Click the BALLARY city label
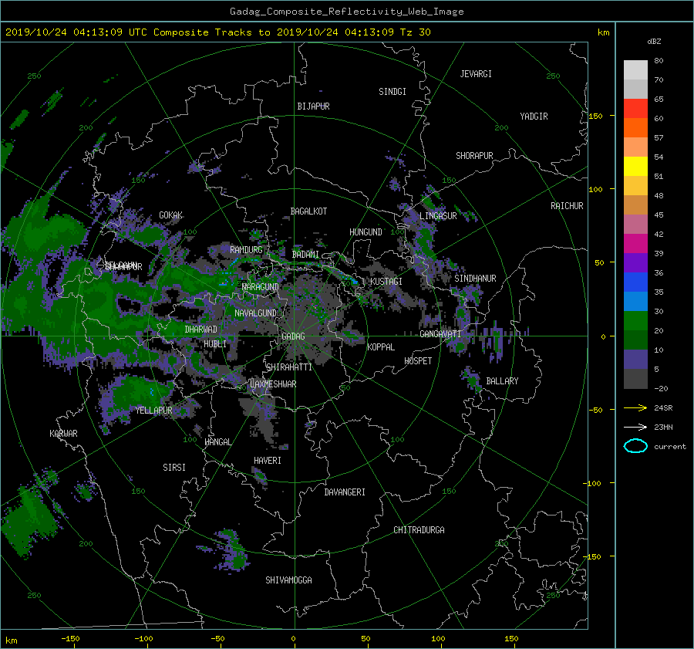The width and height of the screenshot is (694, 649). pos(502,381)
